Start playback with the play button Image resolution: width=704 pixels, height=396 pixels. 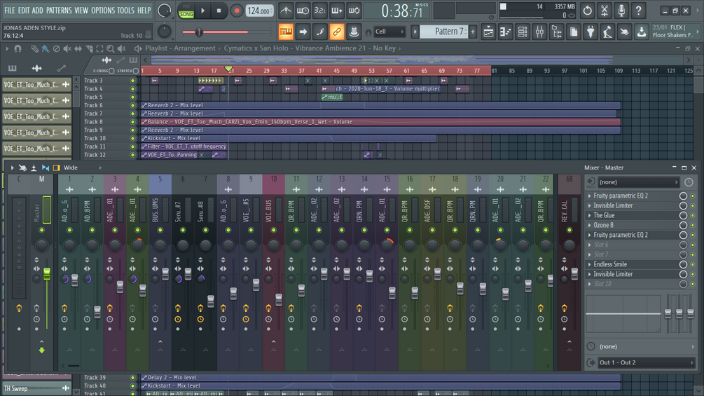[x=202, y=11]
